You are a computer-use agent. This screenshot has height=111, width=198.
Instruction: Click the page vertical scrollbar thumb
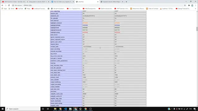[x=197, y=29]
